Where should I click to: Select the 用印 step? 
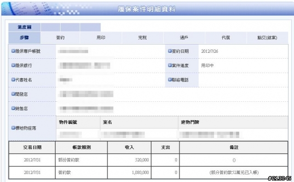click(x=101, y=38)
